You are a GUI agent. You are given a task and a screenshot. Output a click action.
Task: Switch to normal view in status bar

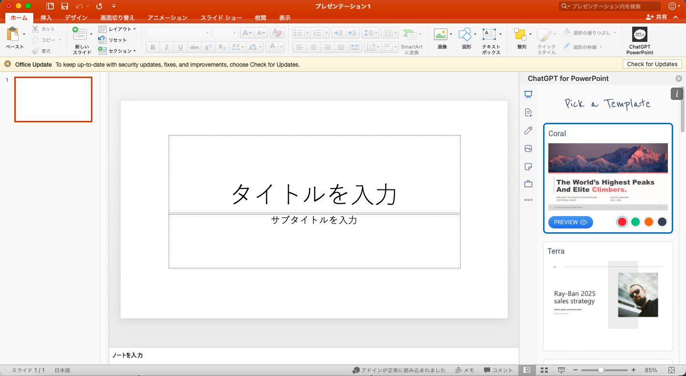(527, 370)
